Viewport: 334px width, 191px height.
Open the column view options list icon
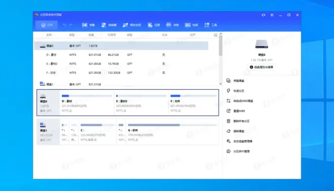pyautogui.click(x=216, y=35)
